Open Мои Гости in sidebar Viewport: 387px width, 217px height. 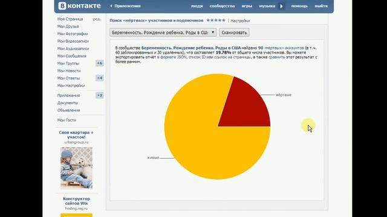tap(67, 120)
